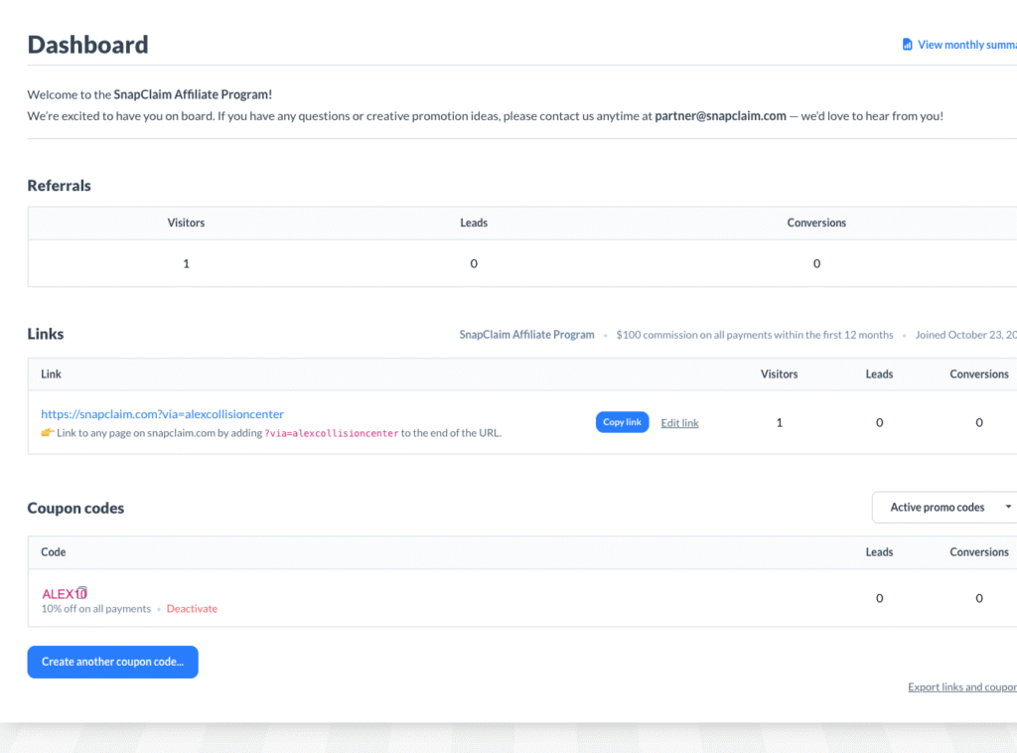
Task: Click the document icon beside View monthly summary
Action: (907, 45)
